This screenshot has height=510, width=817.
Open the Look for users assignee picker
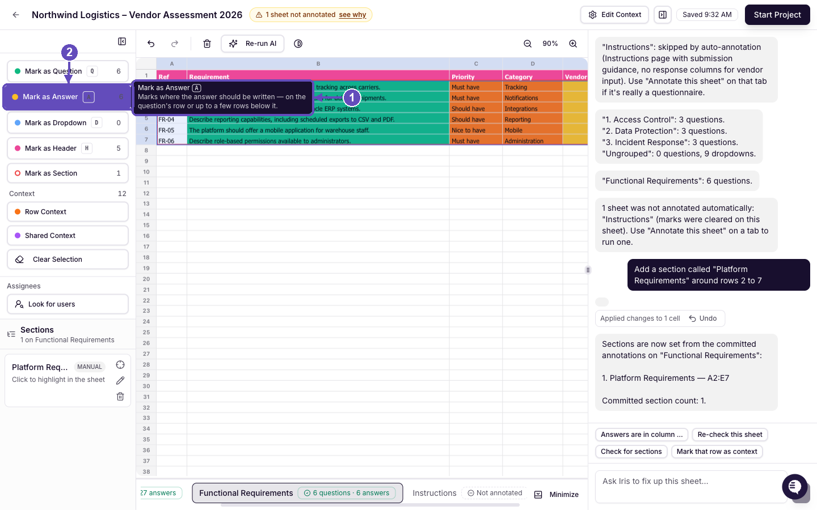[68, 304]
